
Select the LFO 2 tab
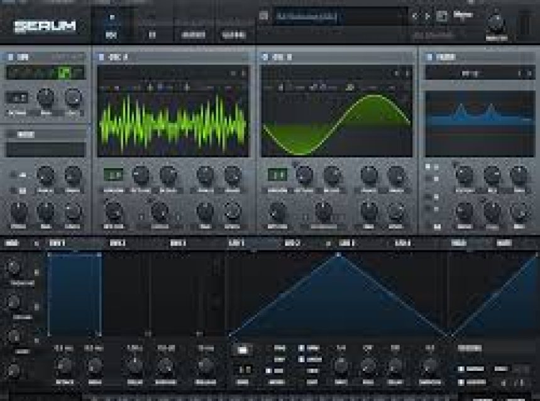[292, 243]
